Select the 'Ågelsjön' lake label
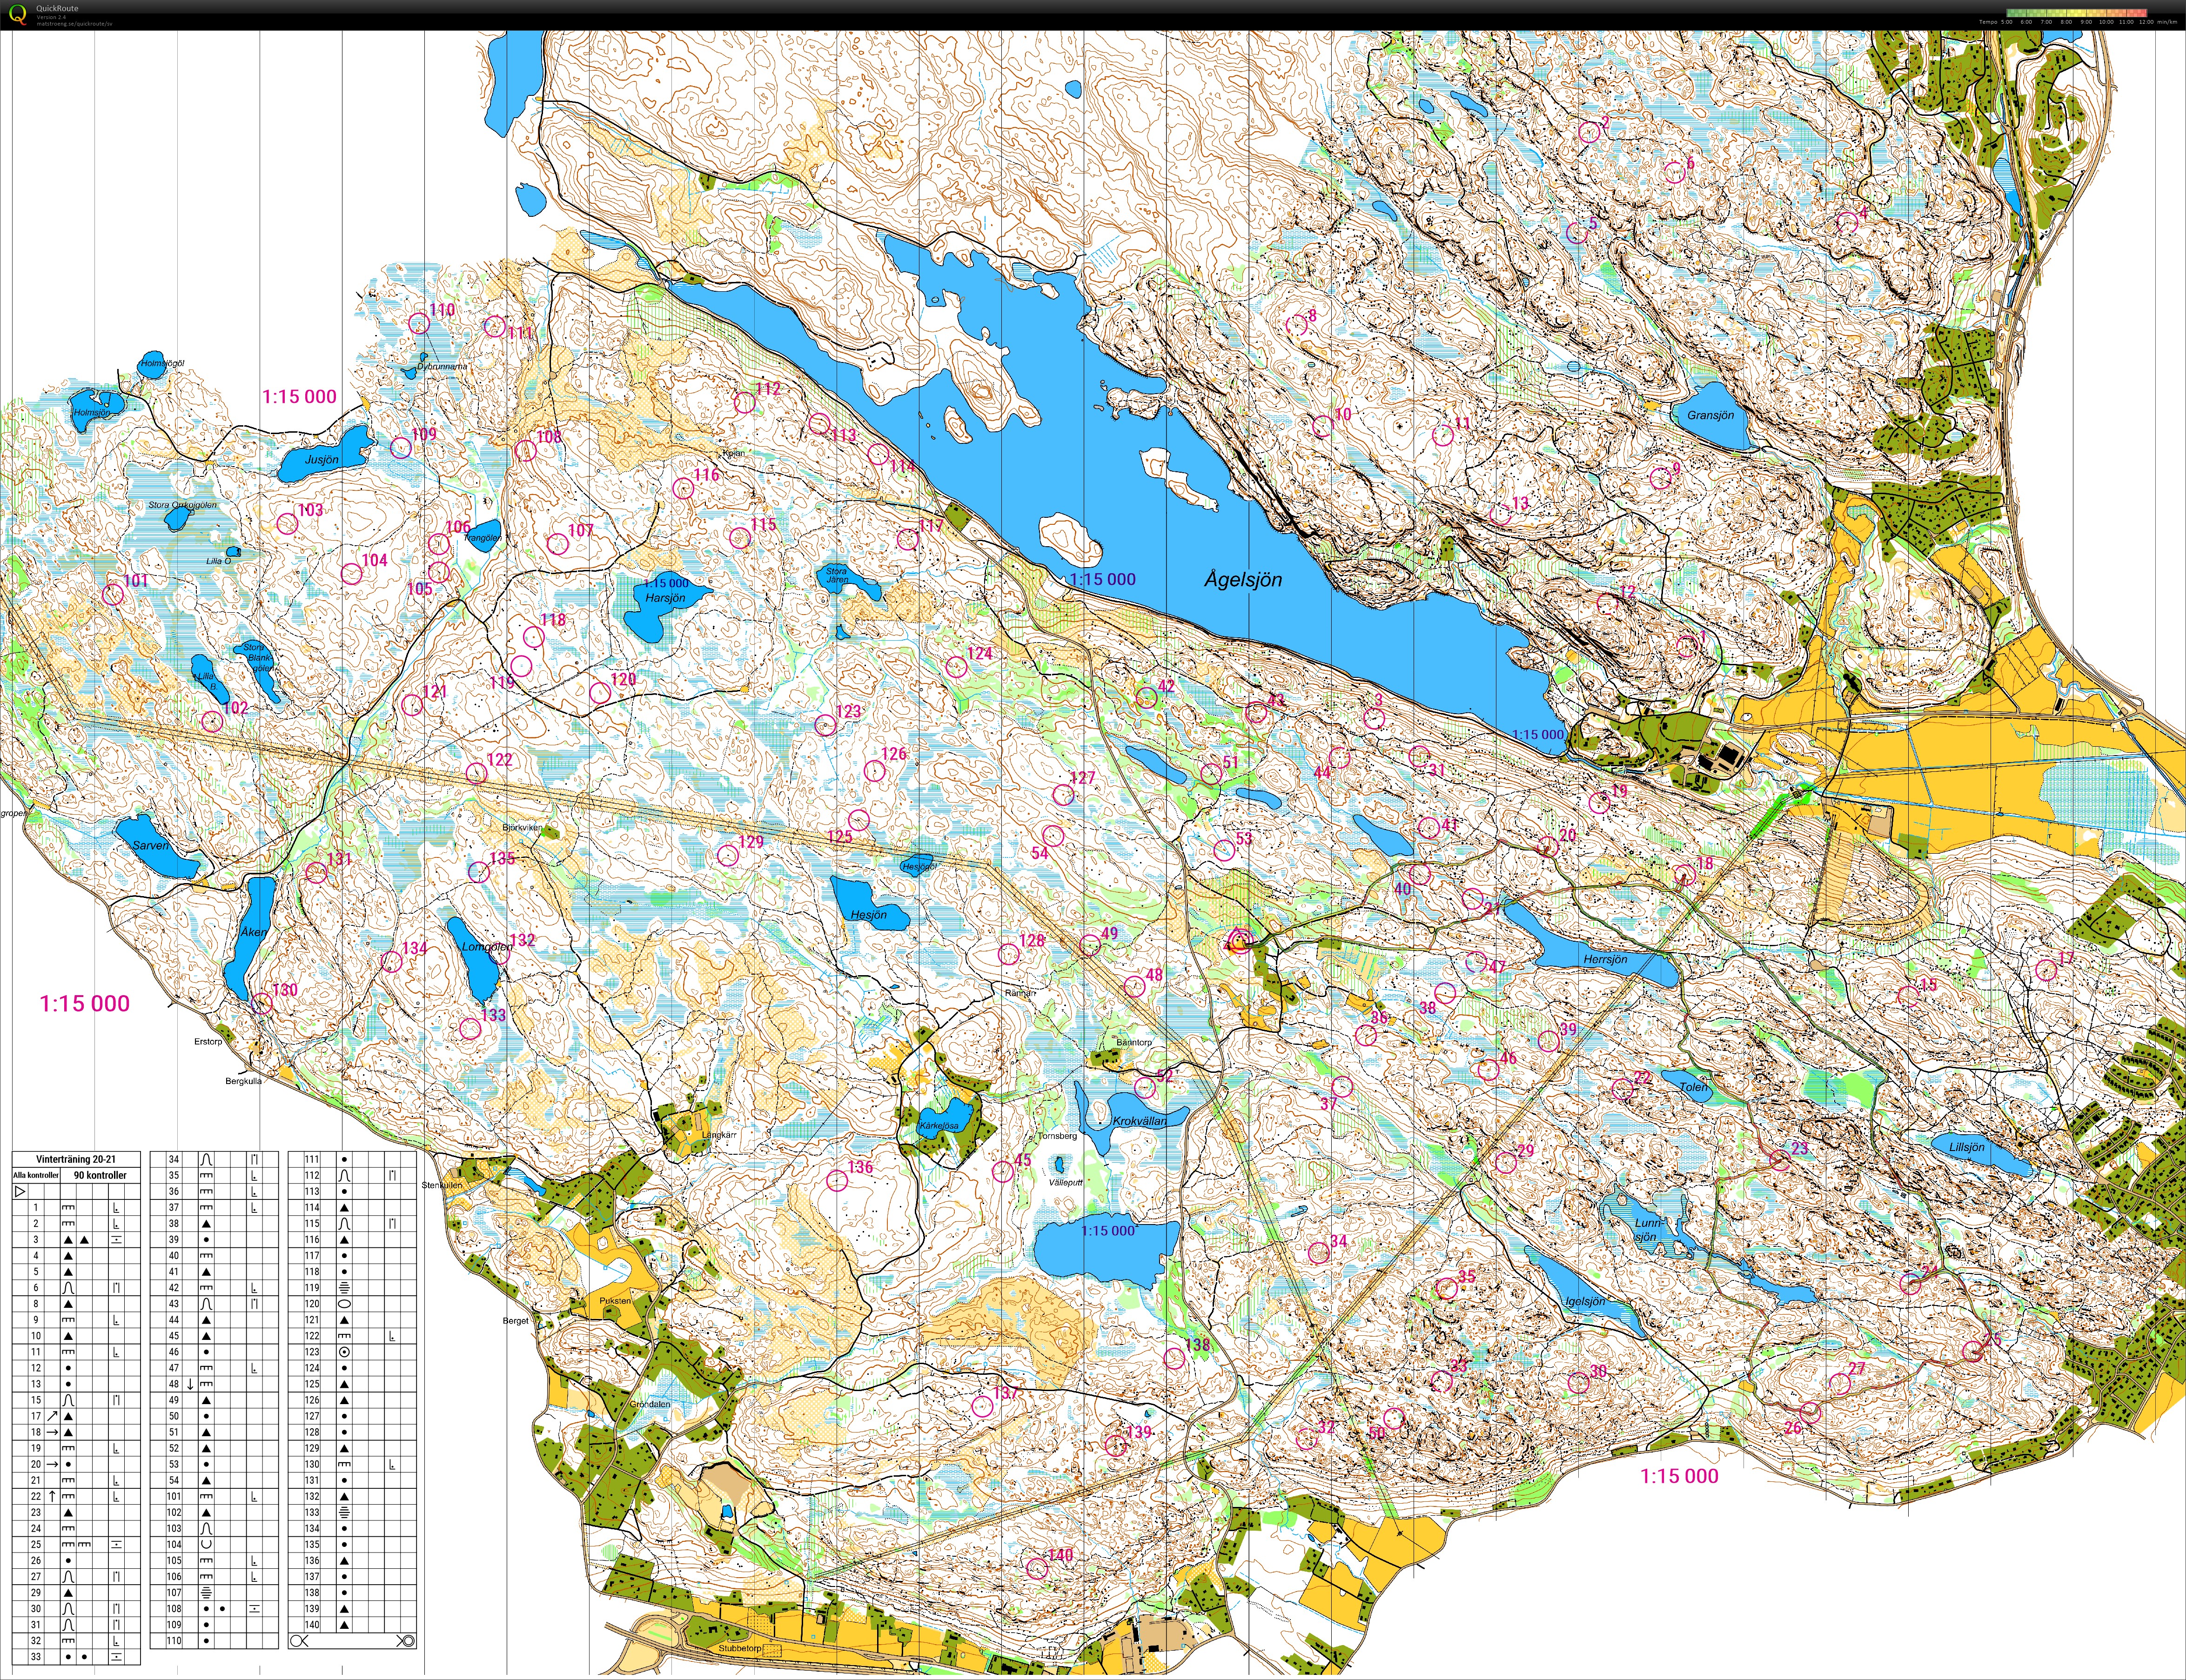 point(1243,579)
